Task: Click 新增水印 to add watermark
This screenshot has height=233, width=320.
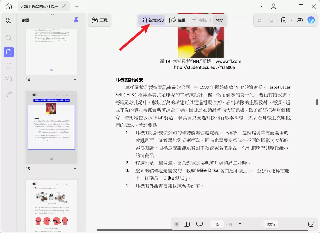Action: click(152, 20)
